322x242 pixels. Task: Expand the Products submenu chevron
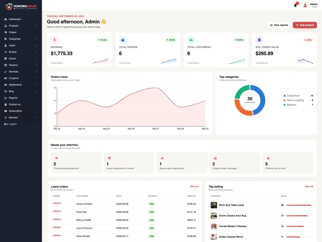point(36,26)
